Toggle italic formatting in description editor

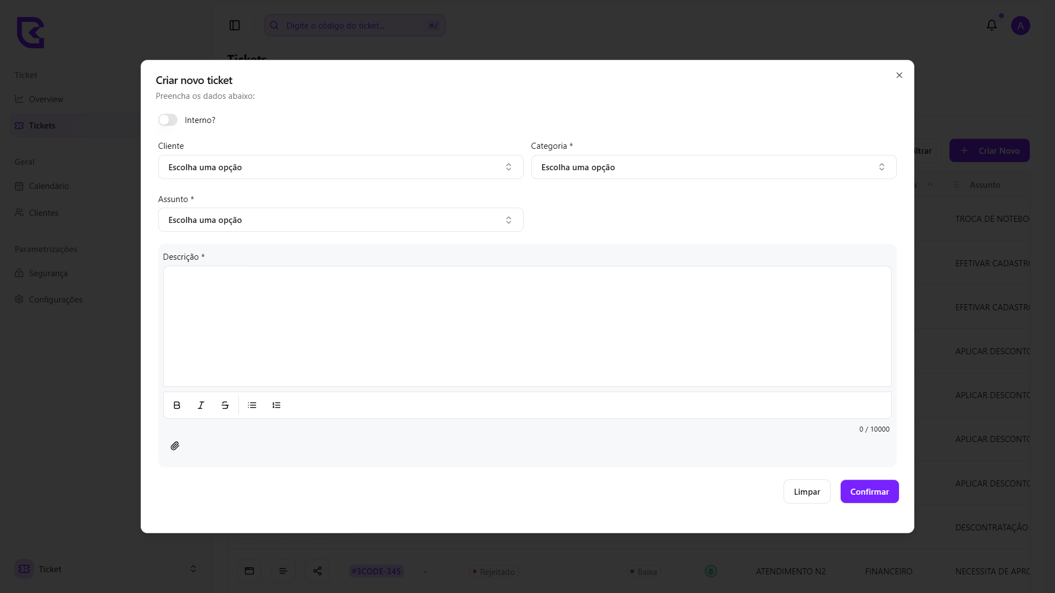pyautogui.click(x=201, y=405)
